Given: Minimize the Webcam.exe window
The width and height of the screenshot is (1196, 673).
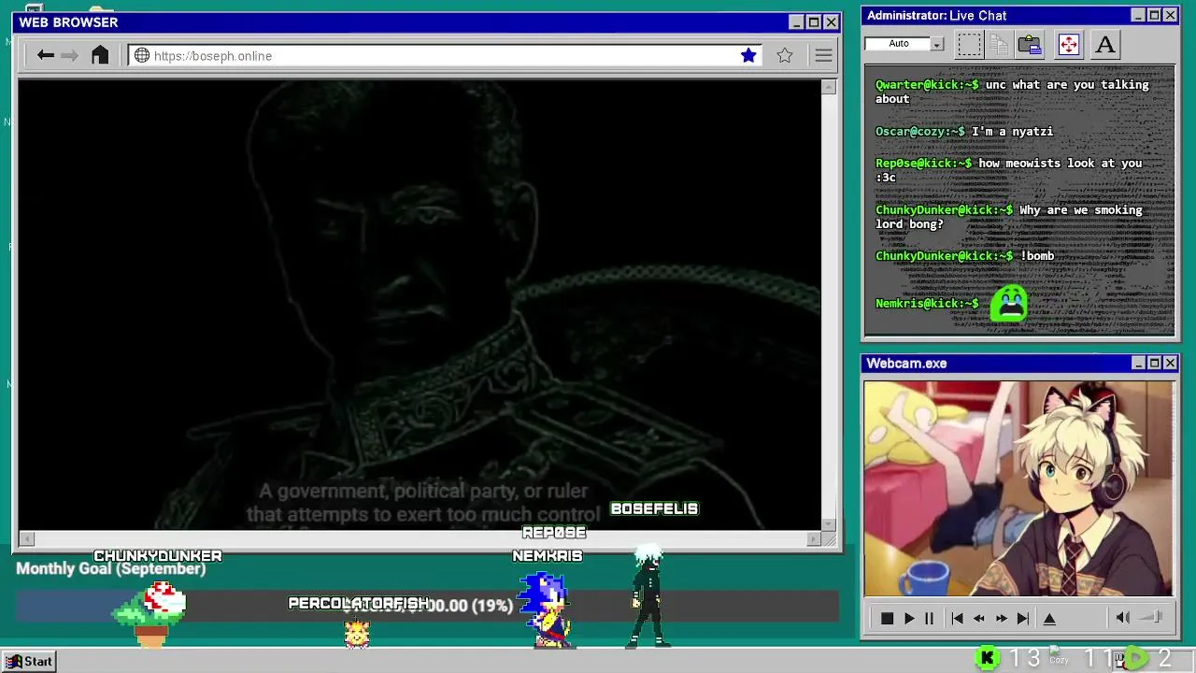Looking at the screenshot, I should click(x=1138, y=363).
